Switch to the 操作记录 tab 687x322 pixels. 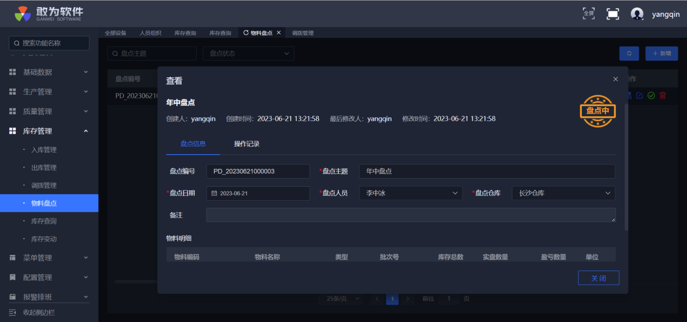point(247,144)
